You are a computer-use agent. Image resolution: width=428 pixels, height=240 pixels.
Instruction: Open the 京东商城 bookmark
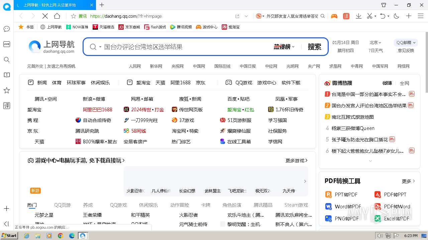tap(129, 27)
